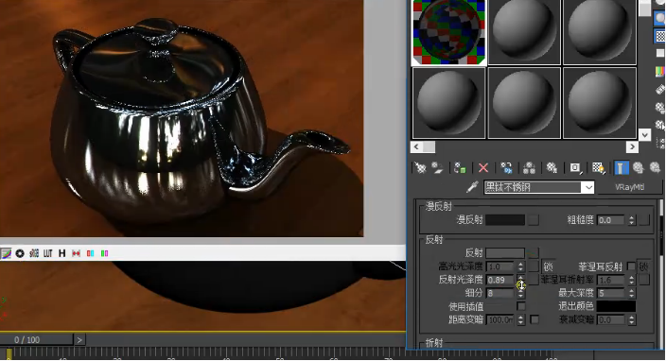Toggle the checkered Background icon on side toolbar
The image size is (666, 361).
[660, 36]
